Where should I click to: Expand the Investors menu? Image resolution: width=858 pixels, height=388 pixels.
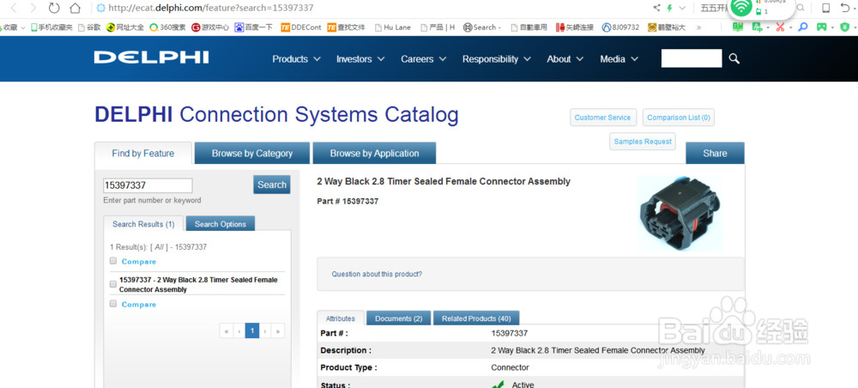tap(360, 59)
